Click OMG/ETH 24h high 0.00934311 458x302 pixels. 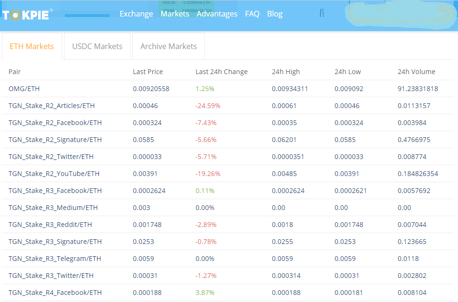tap(290, 89)
